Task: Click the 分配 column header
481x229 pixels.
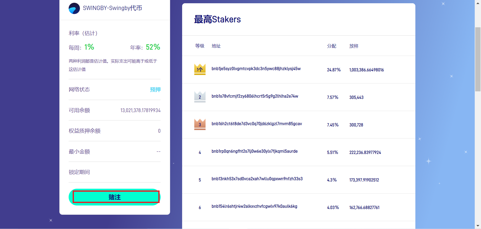Action: [331, 46]
